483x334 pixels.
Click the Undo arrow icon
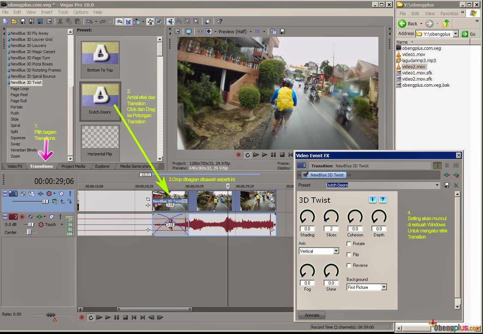(x=89, y=22)
